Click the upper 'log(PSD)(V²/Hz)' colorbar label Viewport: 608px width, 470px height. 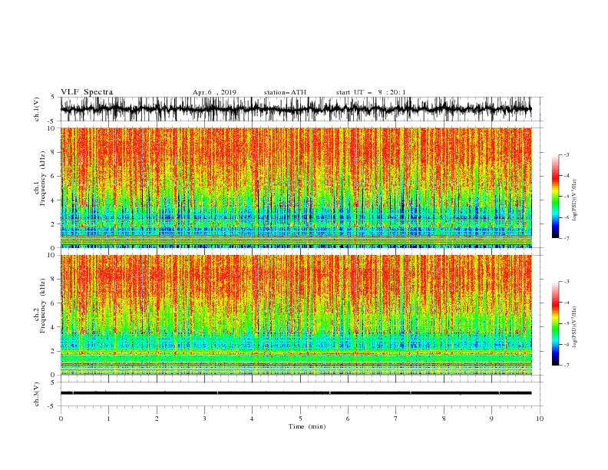click(x=575, y=200)
